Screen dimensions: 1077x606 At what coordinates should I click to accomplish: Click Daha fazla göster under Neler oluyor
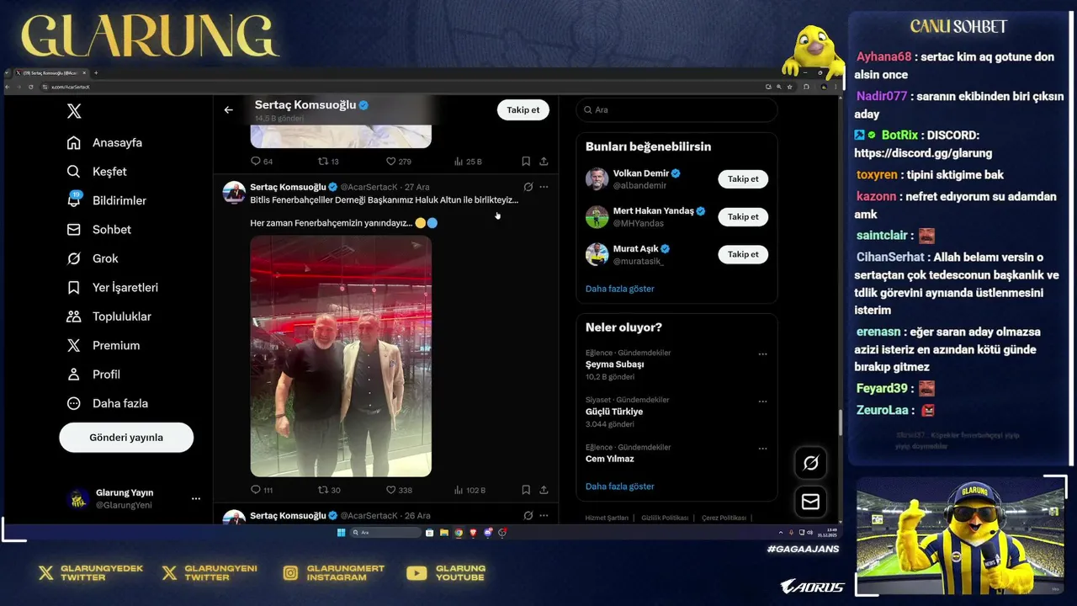pos(619,486)
